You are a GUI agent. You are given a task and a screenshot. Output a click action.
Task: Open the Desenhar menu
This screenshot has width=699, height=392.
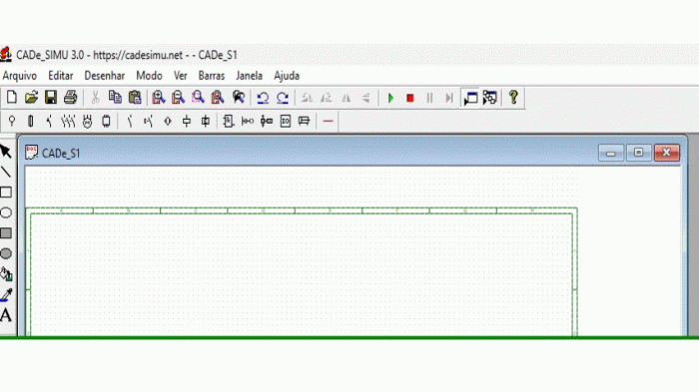[105, 76]
